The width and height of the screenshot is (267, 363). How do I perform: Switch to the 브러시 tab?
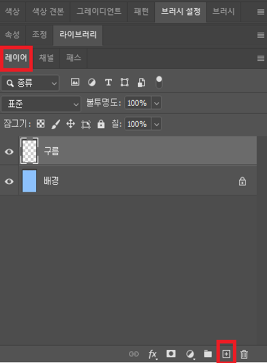click(x=223, y=11)
